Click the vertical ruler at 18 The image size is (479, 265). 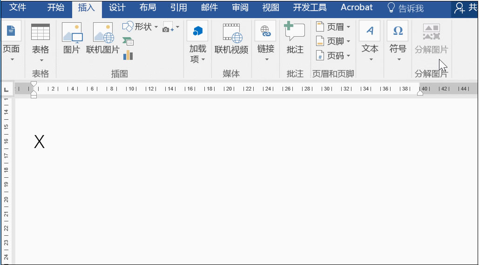click(x=6, y=170)
